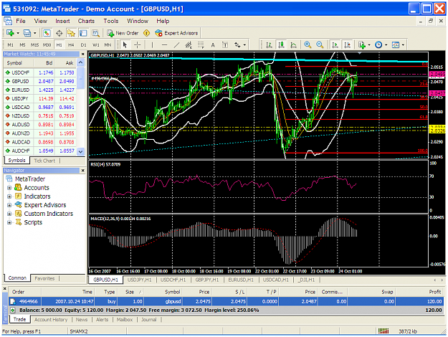Select the Fibonacci retracement tool

tap(201, 45)
